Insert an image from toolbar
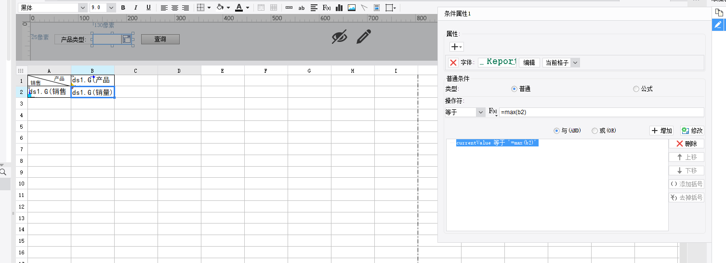This screenshot has height=263, width=726. [352, 8]
